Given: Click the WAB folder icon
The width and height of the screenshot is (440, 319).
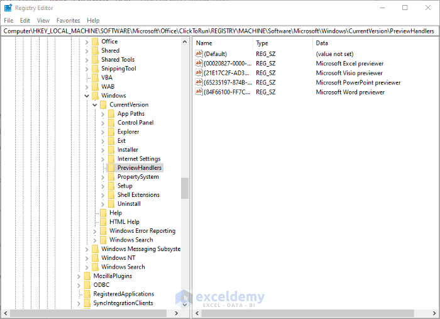Looking at the screenshot, I should click(96, 86).
